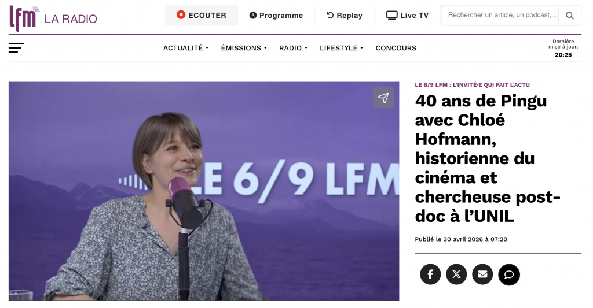
Task: Click the search article input field
Action: click(501, 16)
